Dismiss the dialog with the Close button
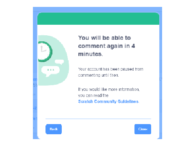 (x=143, y=129)
